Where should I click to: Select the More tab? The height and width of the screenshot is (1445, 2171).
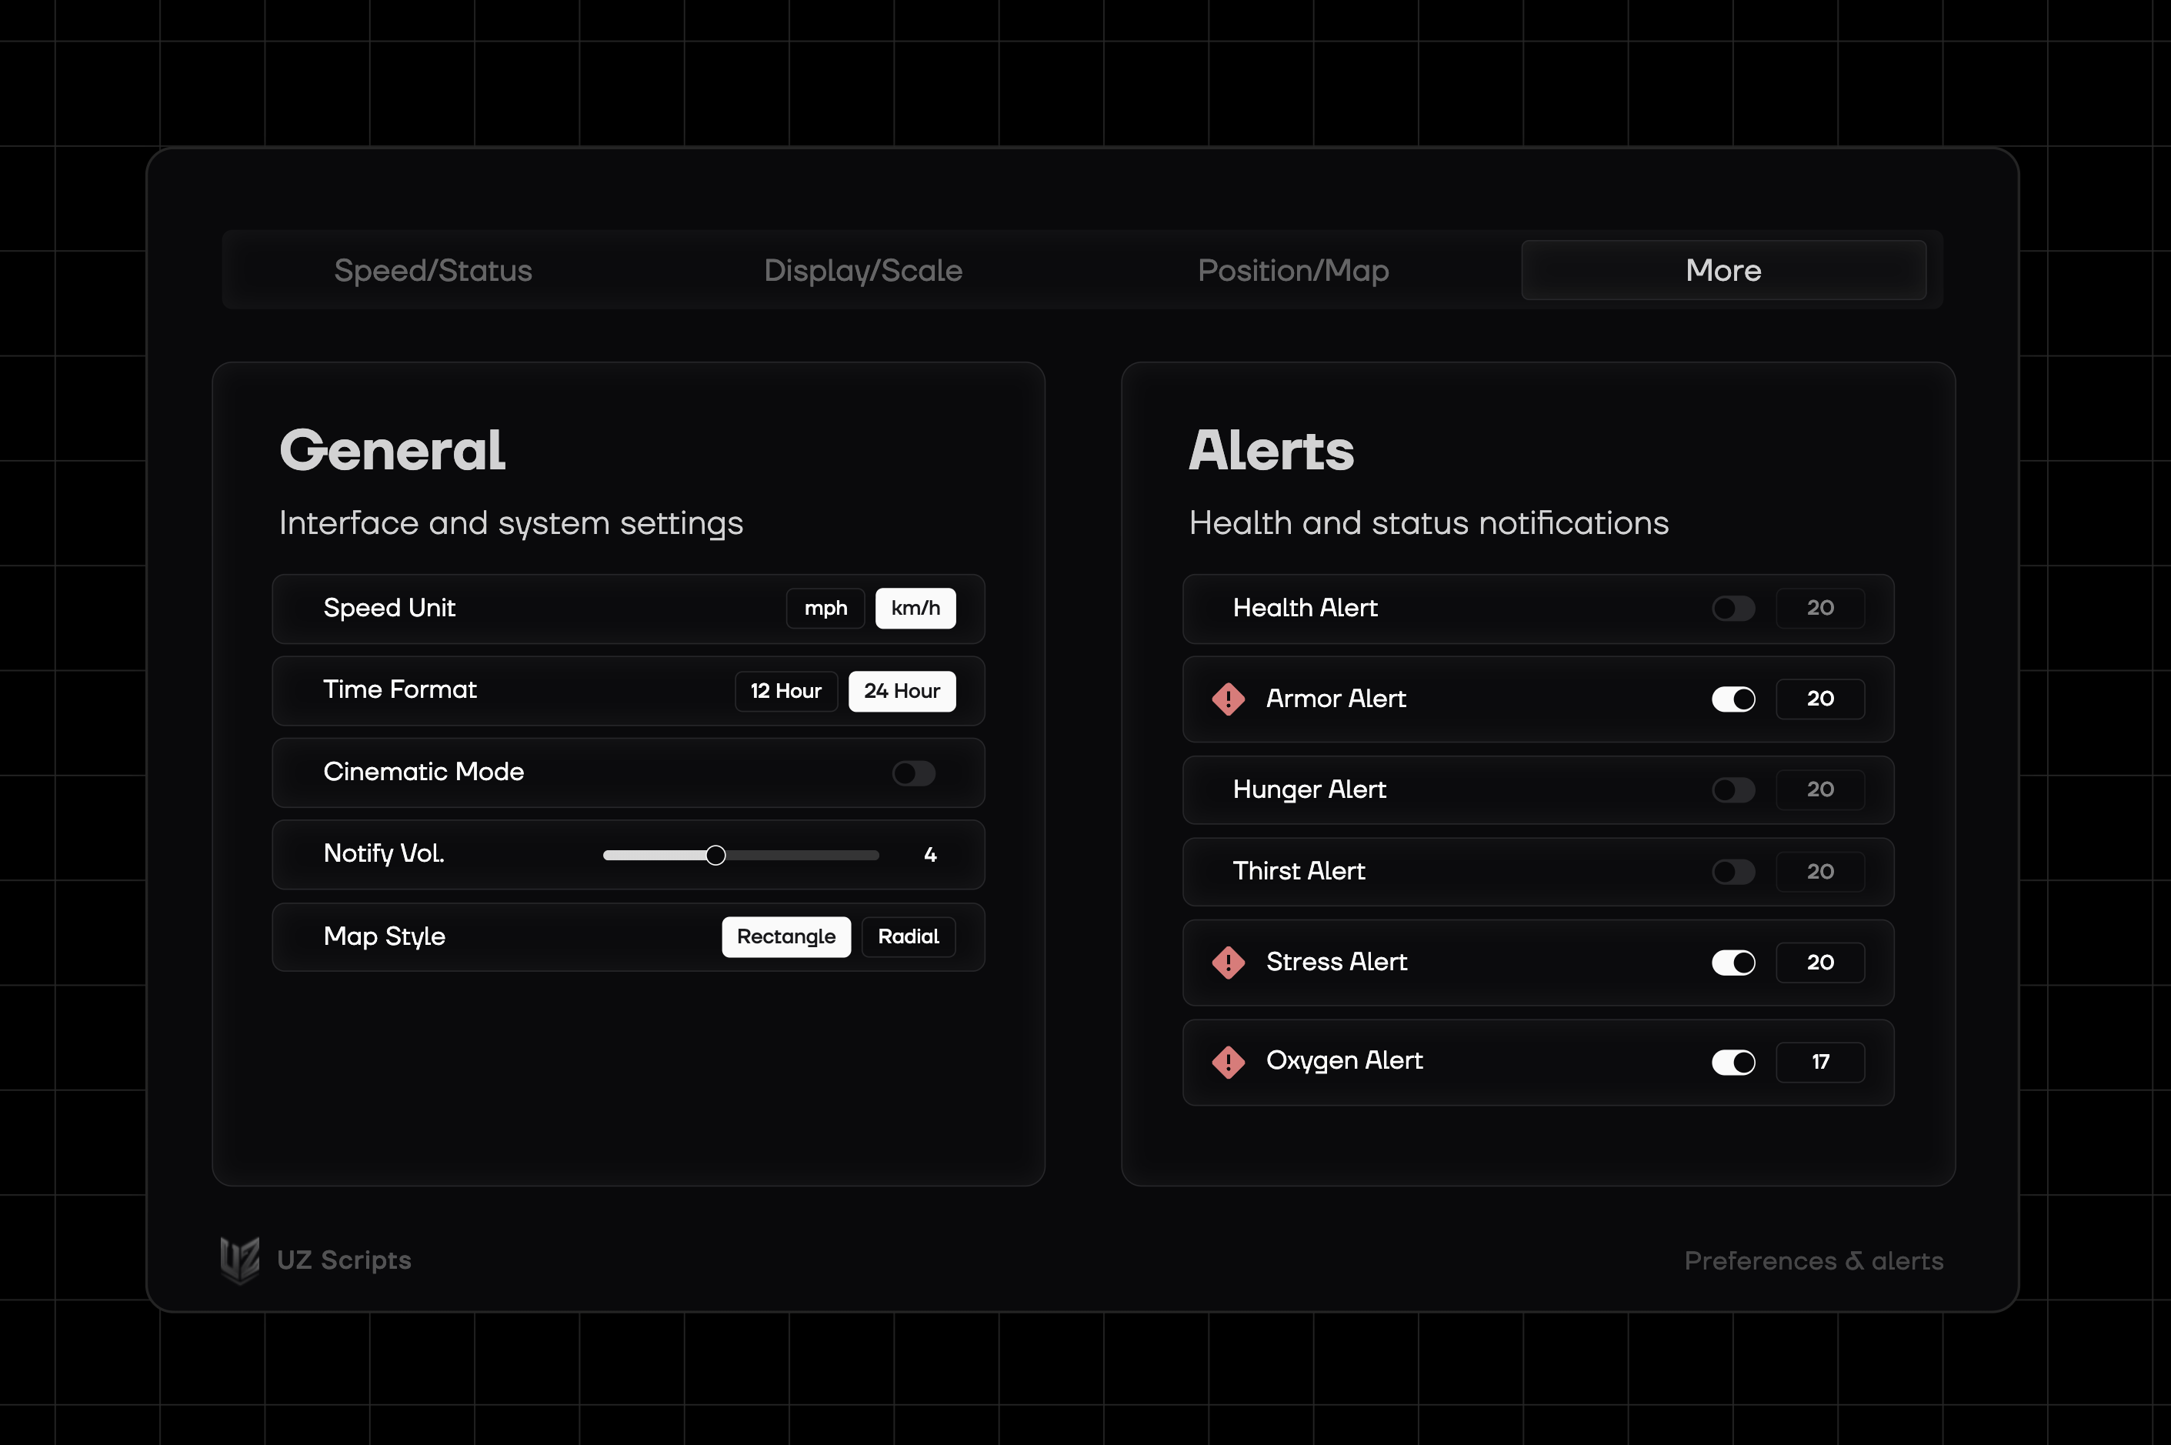tap(1723, 270)
